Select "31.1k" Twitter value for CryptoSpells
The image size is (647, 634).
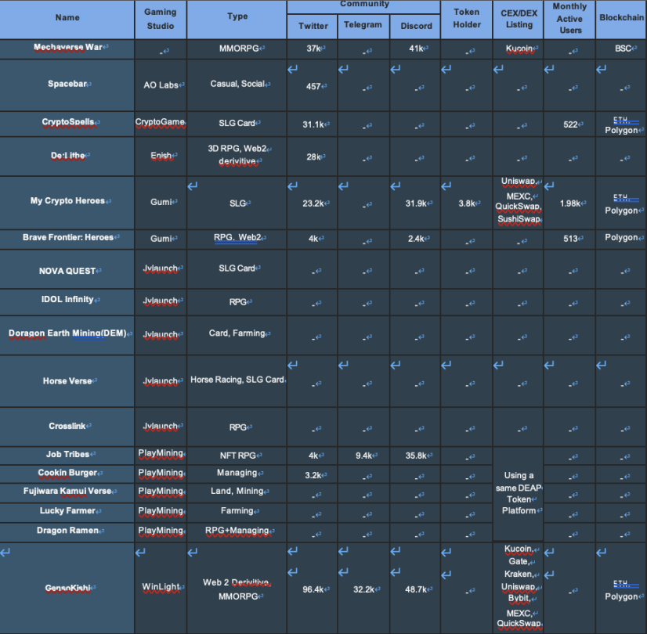tap(313, 124)
